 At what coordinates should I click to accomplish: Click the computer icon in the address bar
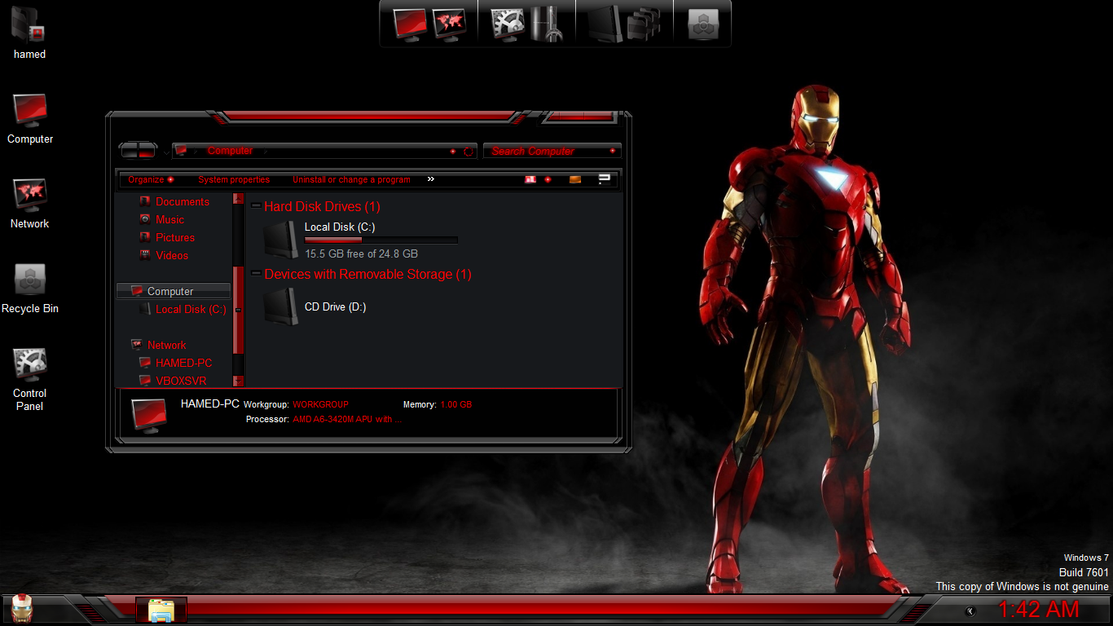181,151
